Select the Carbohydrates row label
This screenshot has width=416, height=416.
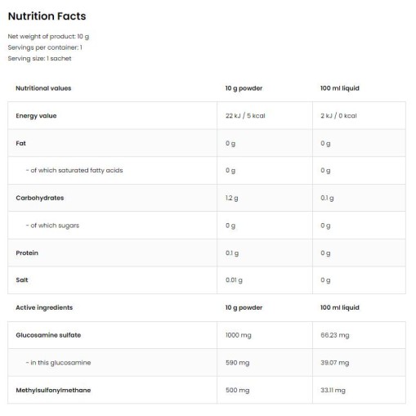pos(40,198)
